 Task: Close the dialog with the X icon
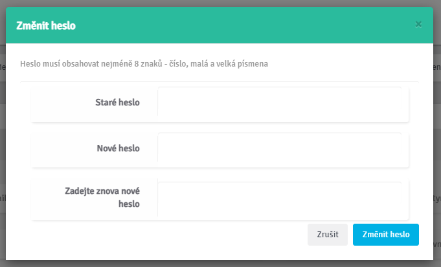click(418, 25)
